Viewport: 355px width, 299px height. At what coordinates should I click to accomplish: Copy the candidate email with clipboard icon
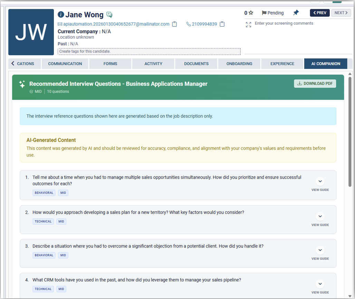point(175,24)
